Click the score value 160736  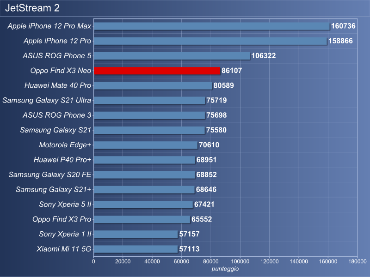tap(343, 26)
